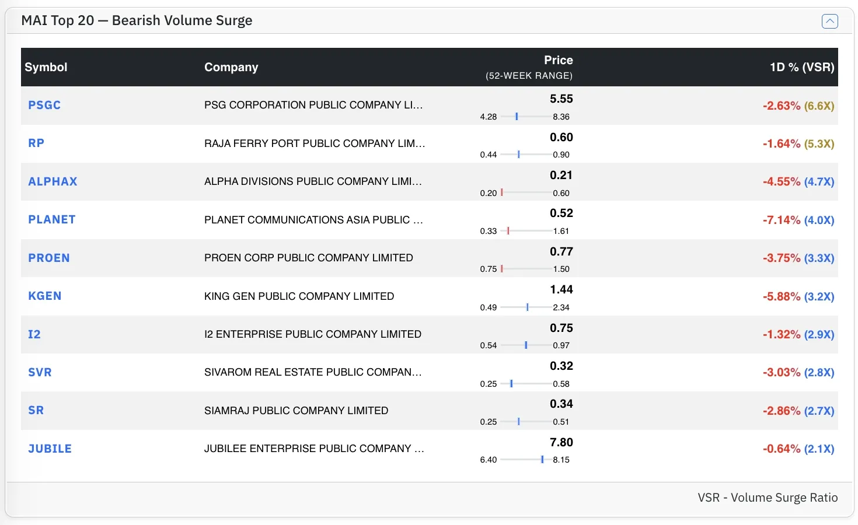Open the PROEN symbol link
This screenshot has width=858, height=525.
point(49,258)
